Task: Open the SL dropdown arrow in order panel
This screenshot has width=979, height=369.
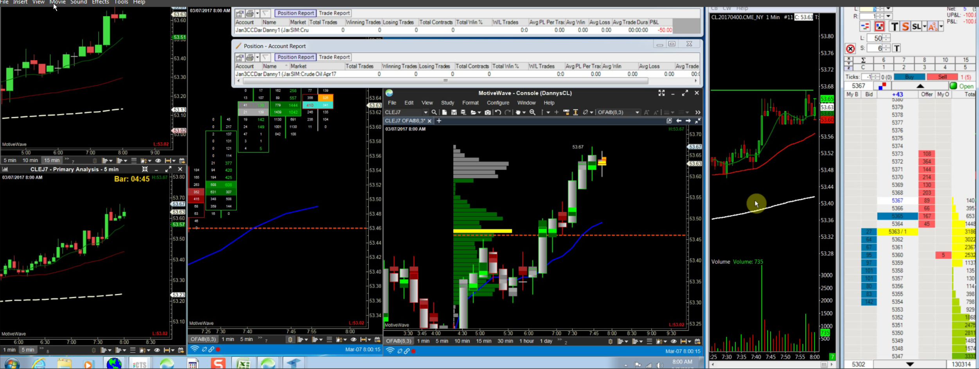Action: pos(925,27)
